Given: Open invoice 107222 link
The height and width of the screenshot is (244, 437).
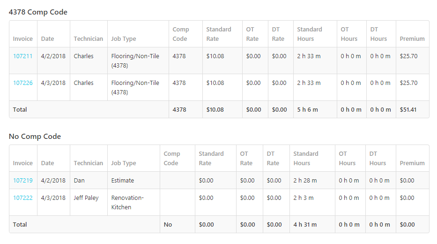Looking at the screenshot, I should [23, 198].
